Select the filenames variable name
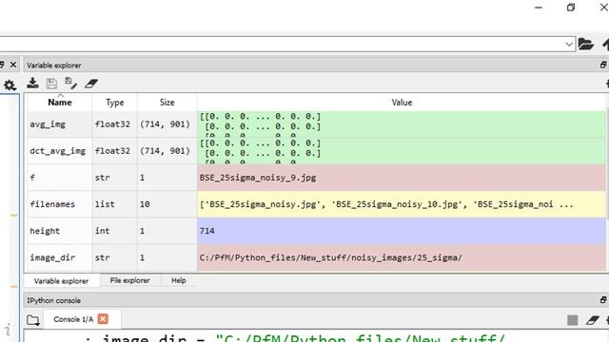The image size is (609, 342). (x=52, y=204)
